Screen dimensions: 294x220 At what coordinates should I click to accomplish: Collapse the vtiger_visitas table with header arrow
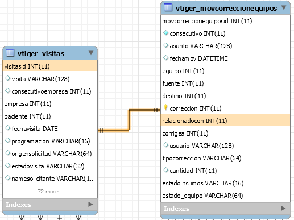[91, 53]
